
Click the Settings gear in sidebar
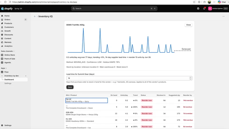click(x=2, y=125)
